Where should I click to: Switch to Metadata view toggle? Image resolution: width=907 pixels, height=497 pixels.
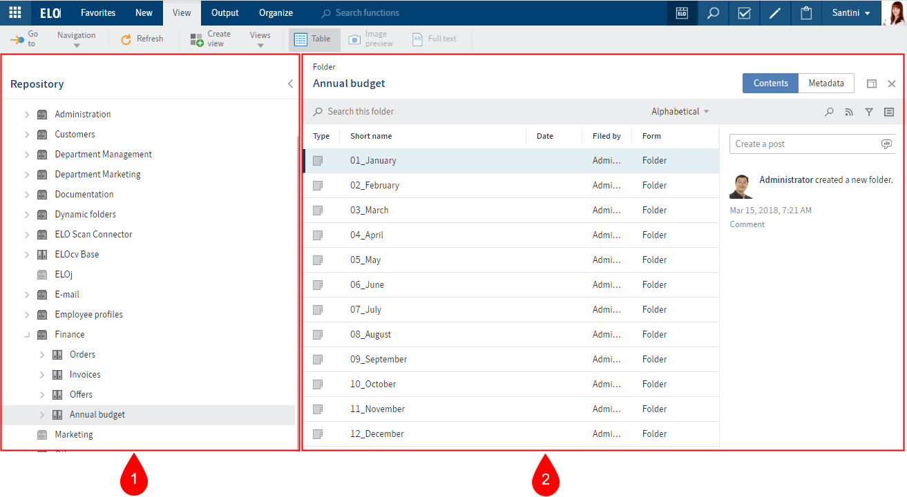825,83
